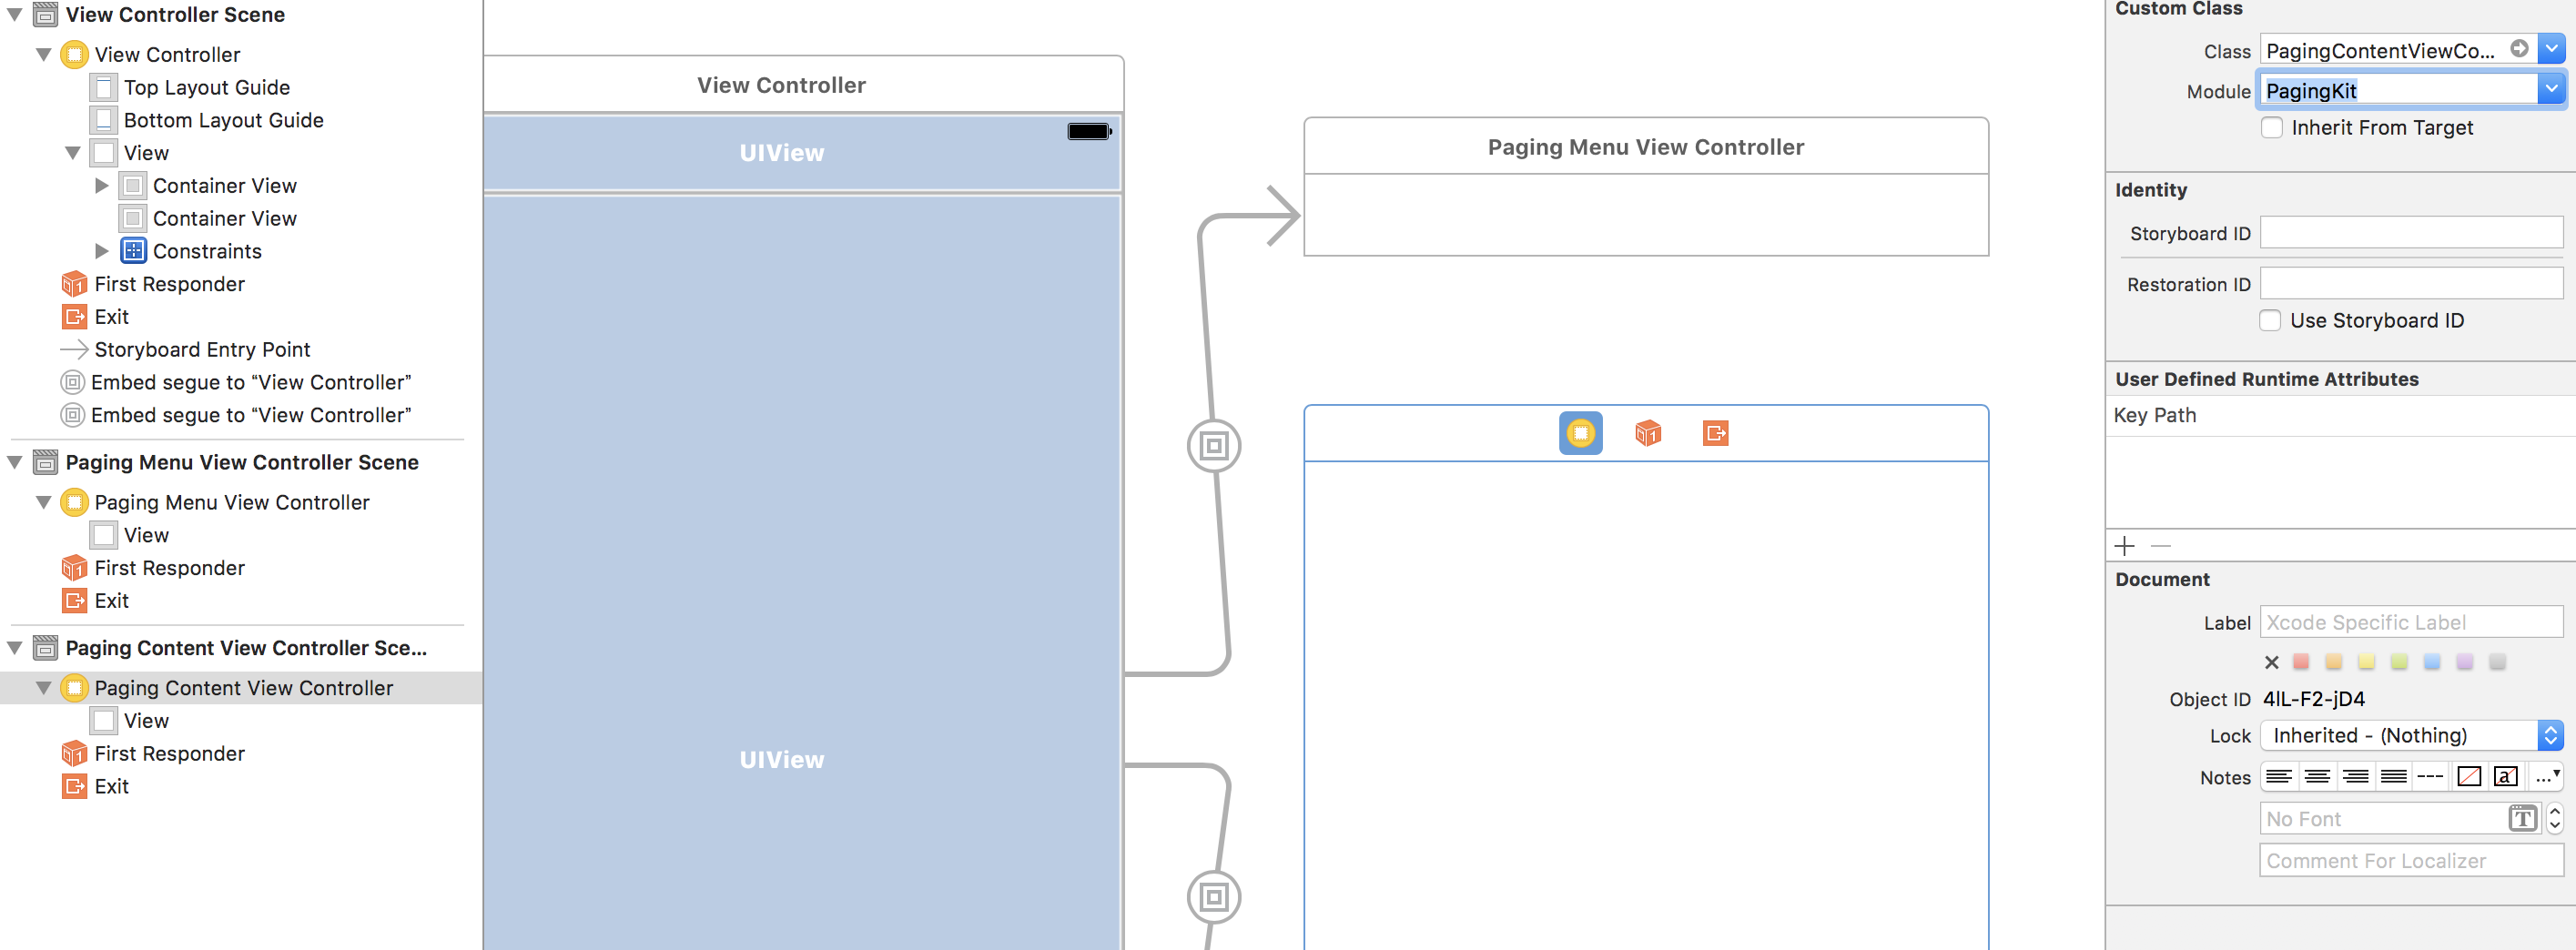Open the Notes more options ellipsis dropdown

click(x=2546, y=776)
